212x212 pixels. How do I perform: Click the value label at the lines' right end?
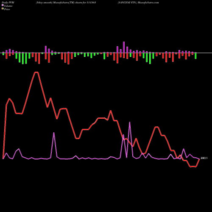click(204, 158)
